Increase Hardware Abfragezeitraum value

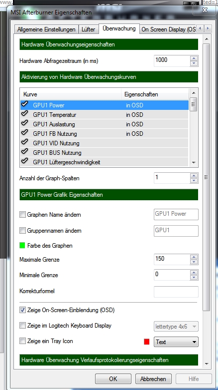(x=194, y=58)
